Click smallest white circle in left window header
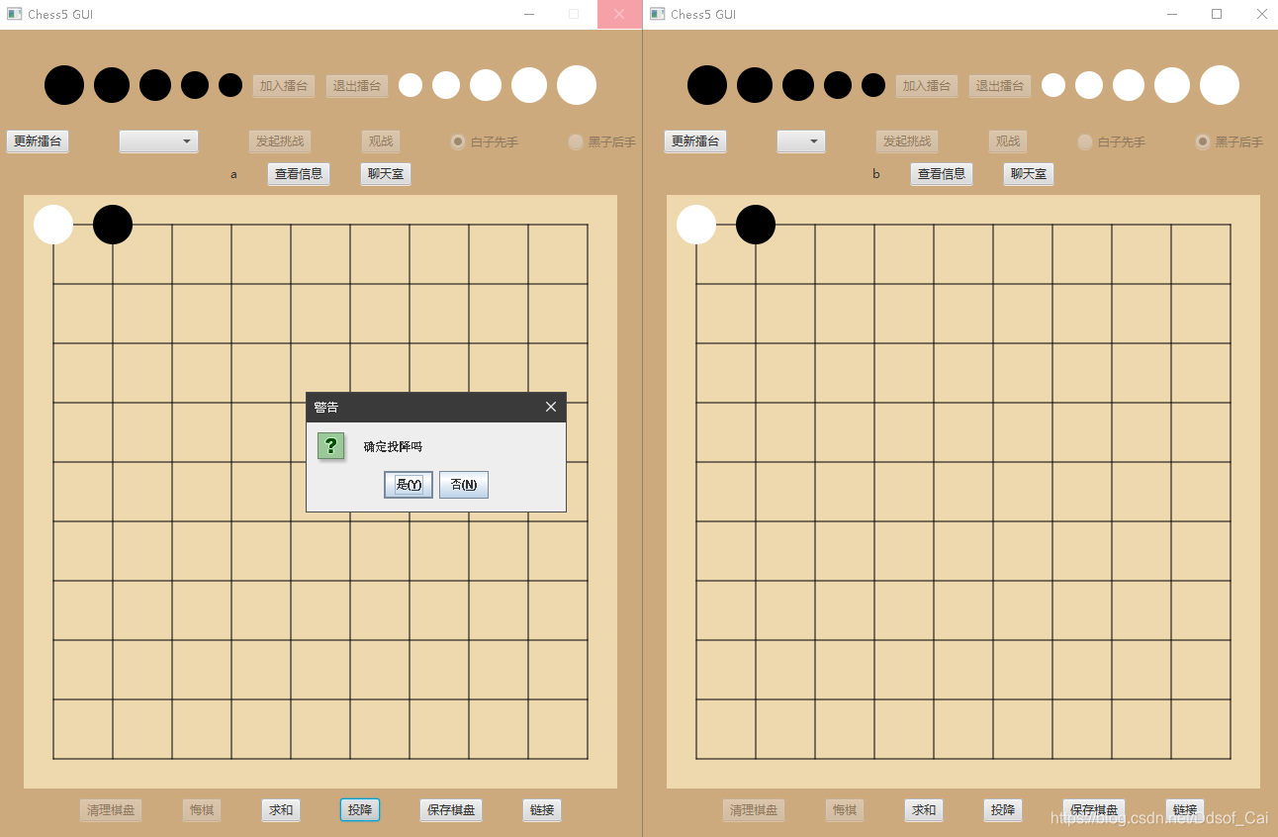The height and width of the screenshot is (837, 1278). [411, 85]
